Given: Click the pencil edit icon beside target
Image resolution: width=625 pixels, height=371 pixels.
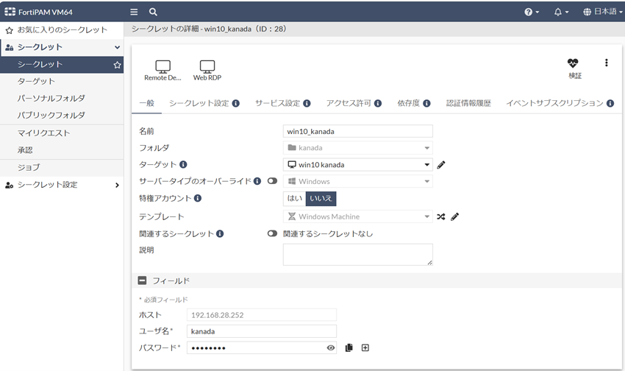Looking at the screenshot, I should [441, 165].
